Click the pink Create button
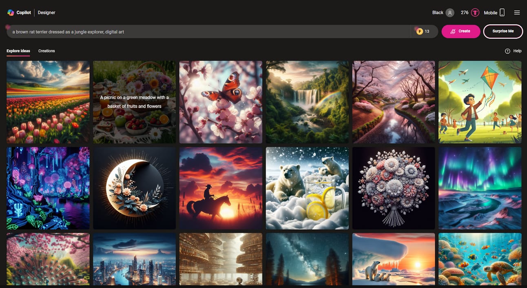This screenshot has height=288, width=527. (461, 31)
